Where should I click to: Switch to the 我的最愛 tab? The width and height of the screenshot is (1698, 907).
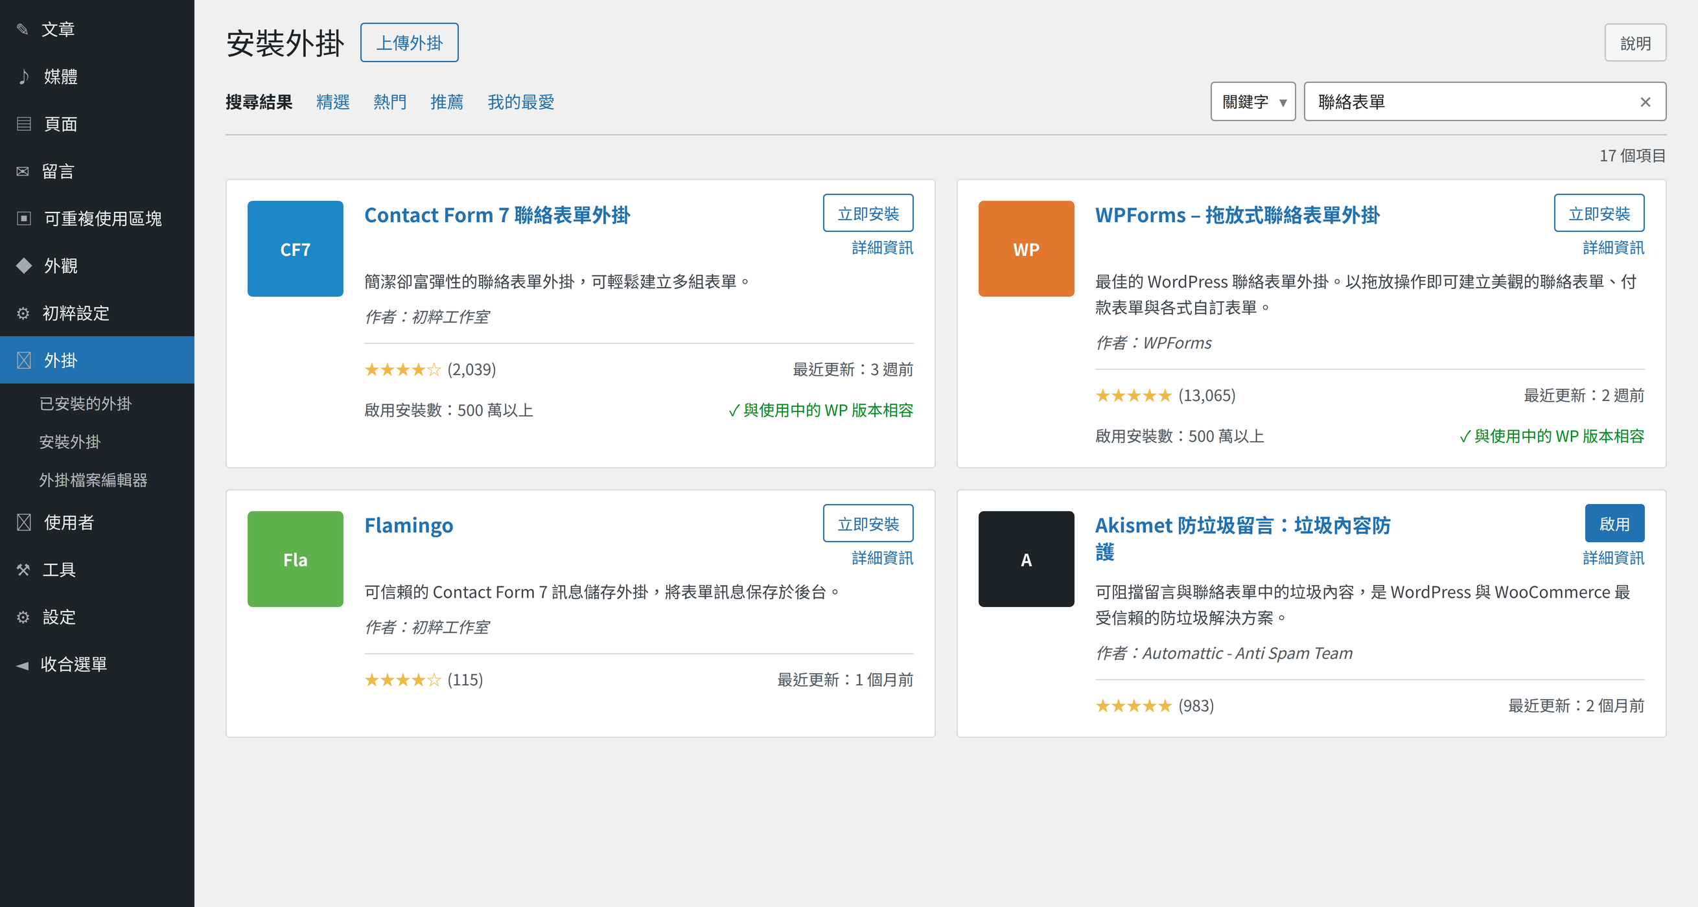520,102
